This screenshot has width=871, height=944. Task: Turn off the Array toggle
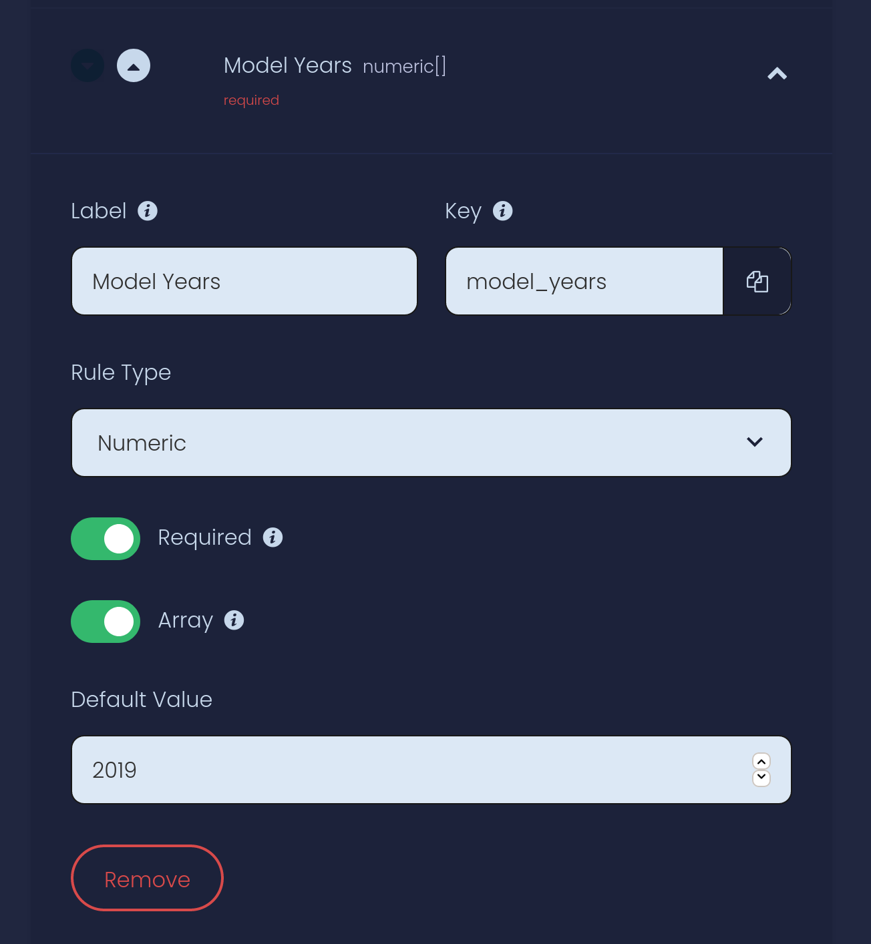tap(105, 621)
